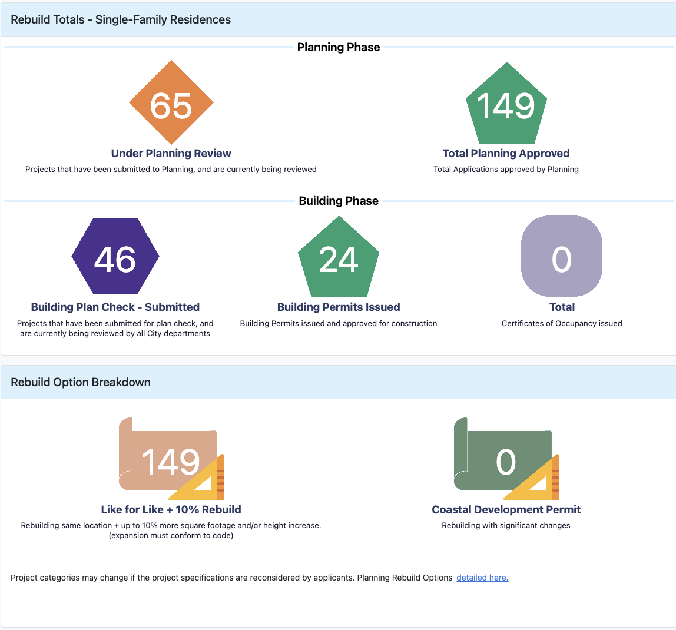Click the 'Total' title above Certificates text

(562, 307)
